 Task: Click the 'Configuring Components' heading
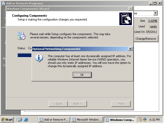(30, 16)
